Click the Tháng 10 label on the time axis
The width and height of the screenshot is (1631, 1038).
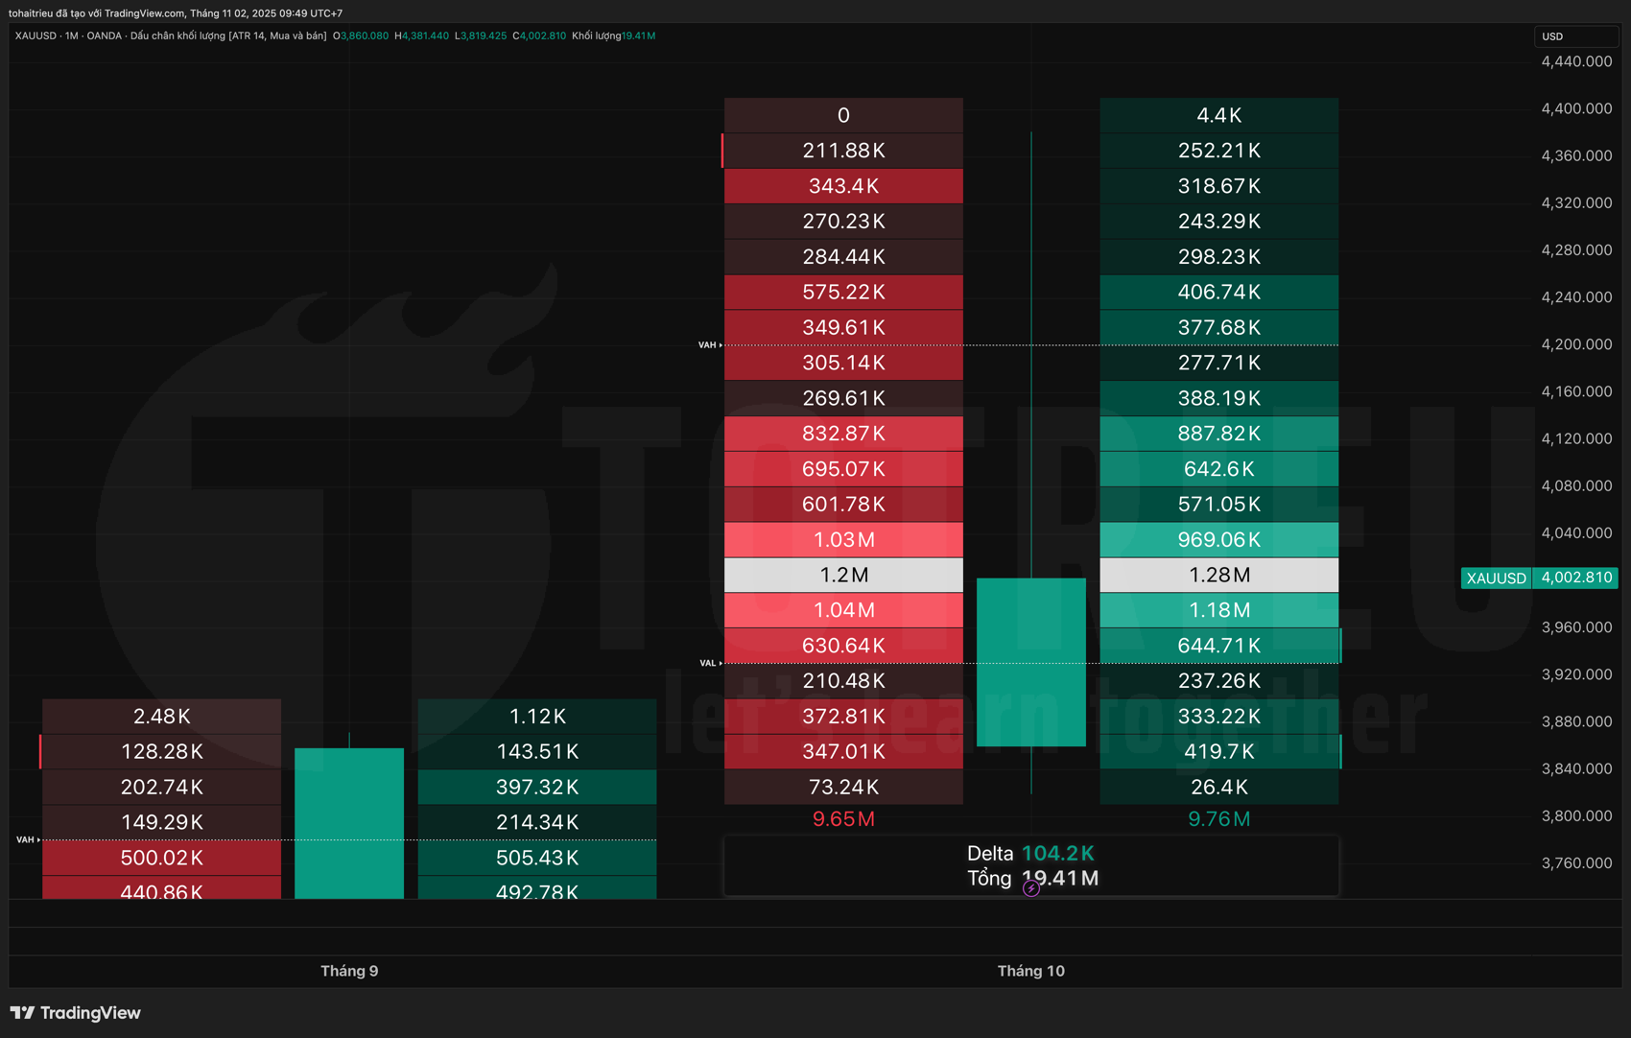click(x=1031, y=971)
